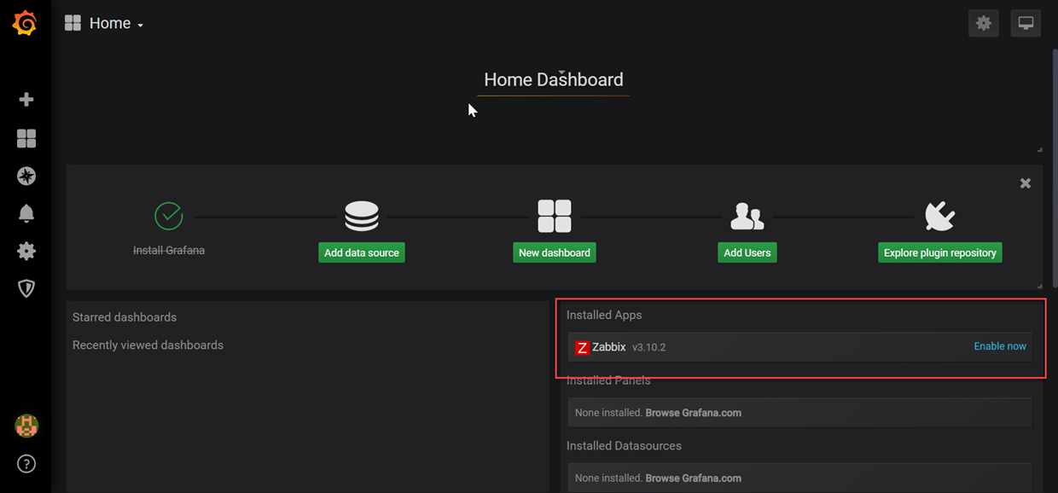Cycle view mode with monitor icon
The height and width of the screenshot is (493, 1058).
click(x=1026, y=23)
